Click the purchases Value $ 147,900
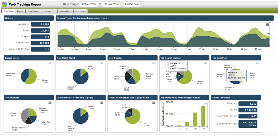 pos(248,110)
